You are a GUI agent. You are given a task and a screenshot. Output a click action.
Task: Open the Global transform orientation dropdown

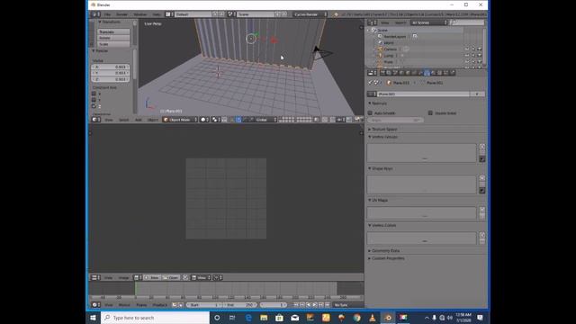click(265, 120)
